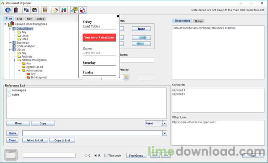Open the Notes tab beside Description
The image size is (268, 163).
[199, 21]
